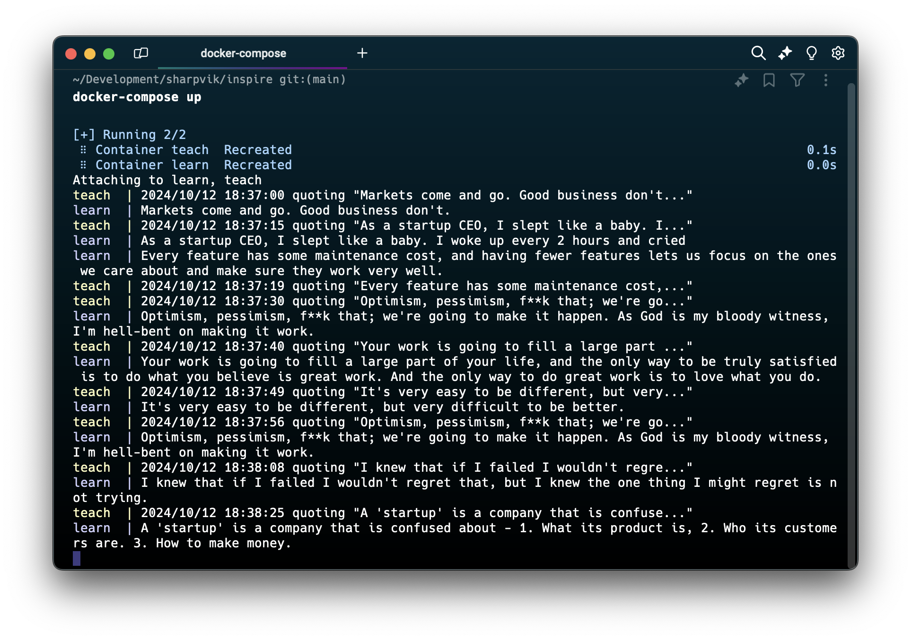Click the timestamp '2024/10/12 18:37:40'
This screenshot has width=911, height=640.
[x=213, y=346]
